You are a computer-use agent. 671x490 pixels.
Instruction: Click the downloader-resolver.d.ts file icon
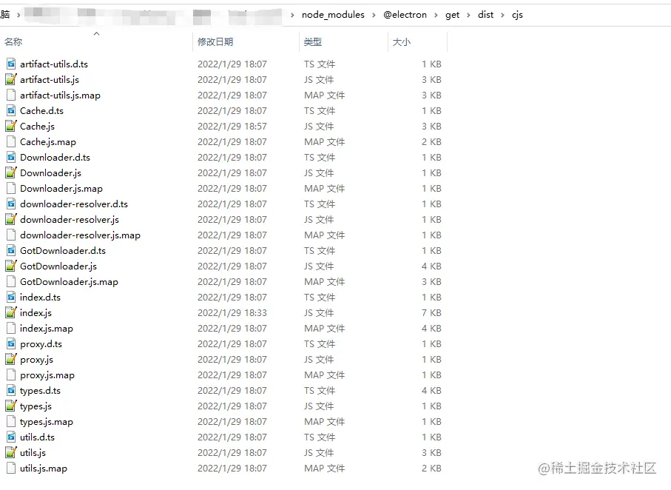pyautogui.click(x=11, y=204)
